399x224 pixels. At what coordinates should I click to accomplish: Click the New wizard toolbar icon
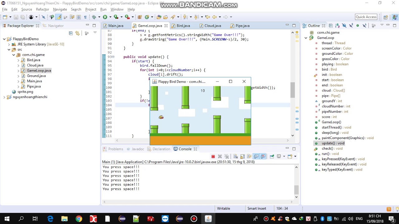click(5, 17)
